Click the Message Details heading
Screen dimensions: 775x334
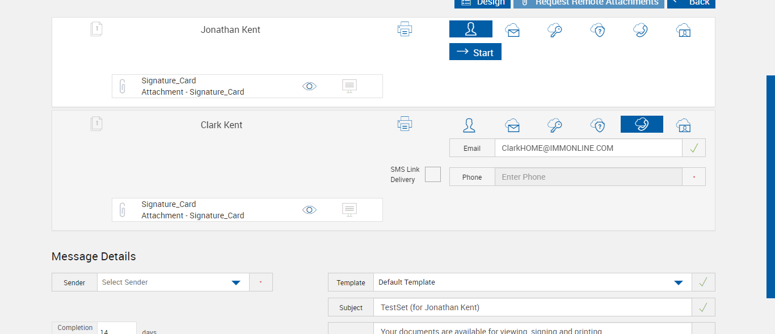(x=94, y=256)
